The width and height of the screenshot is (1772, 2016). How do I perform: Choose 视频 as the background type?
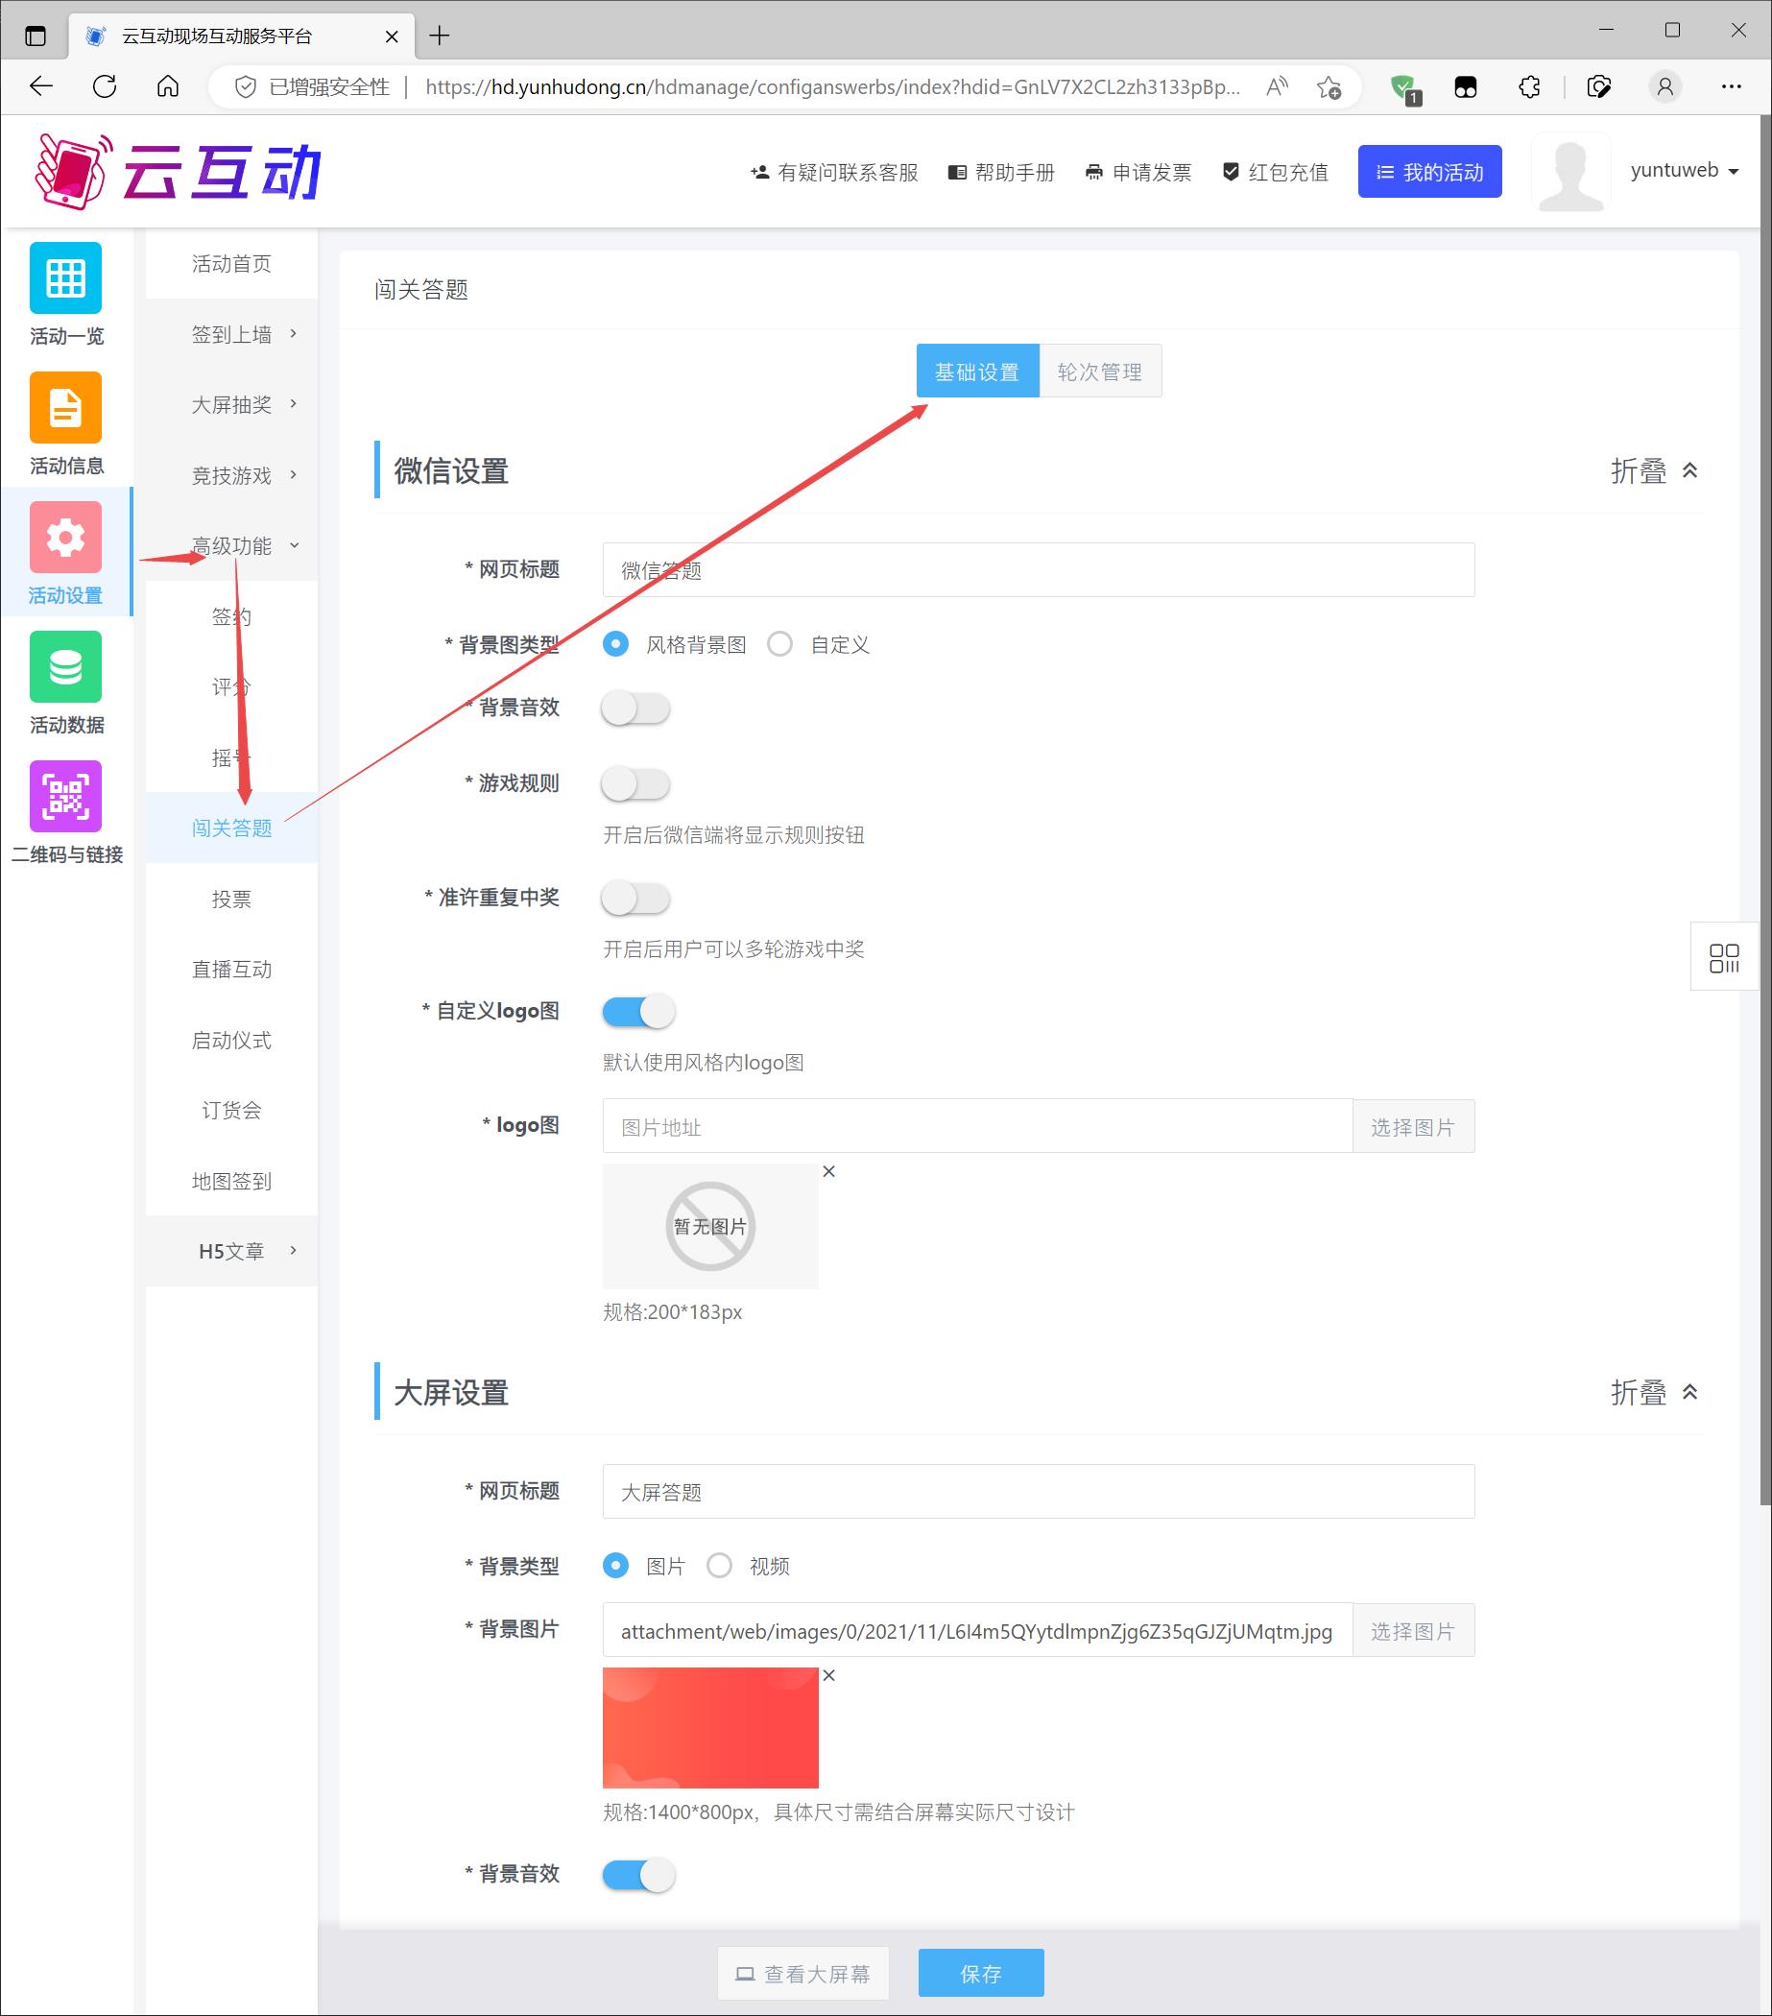pos(720,1565)
